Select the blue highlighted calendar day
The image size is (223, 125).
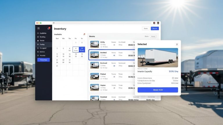click(82, 49)
